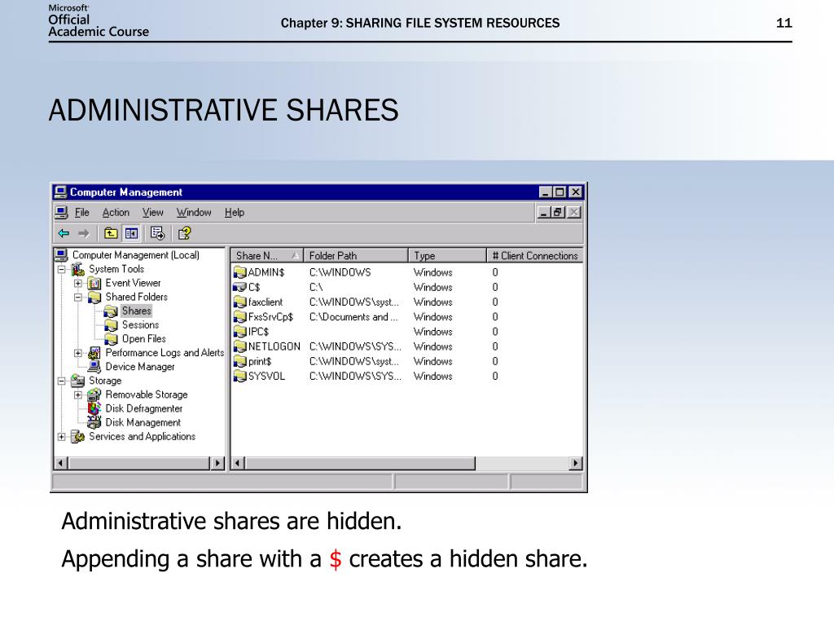Image resolution: width=834 pixels, height=626 pixels.
Task: Click shares list scroll right arrow
Action: (x=576, y=463)
